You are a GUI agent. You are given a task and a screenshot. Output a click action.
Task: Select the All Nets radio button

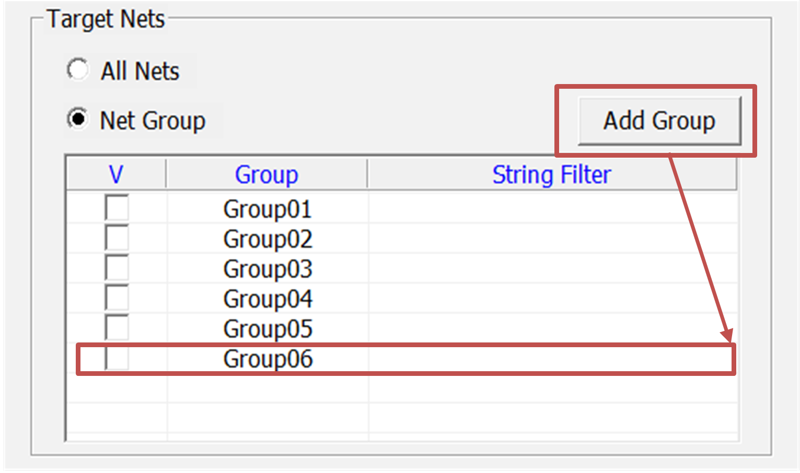(78, 70)
